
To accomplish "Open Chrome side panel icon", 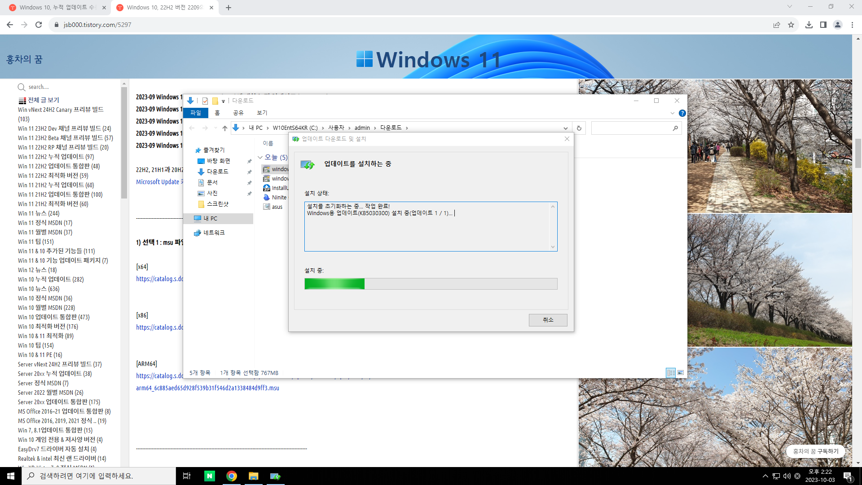I will tap(823, 25).
